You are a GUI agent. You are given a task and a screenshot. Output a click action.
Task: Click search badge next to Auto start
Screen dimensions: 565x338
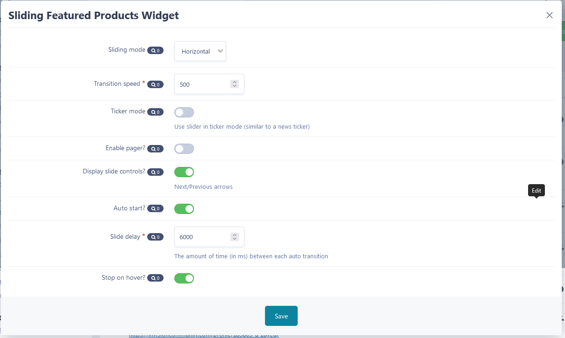click(x=155, y=209)
